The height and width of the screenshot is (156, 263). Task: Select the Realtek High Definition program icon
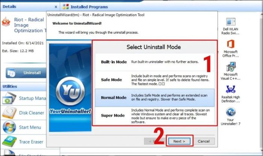(x=231, y=89)
